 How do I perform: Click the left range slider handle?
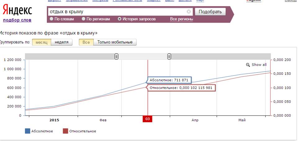[116, 57]
